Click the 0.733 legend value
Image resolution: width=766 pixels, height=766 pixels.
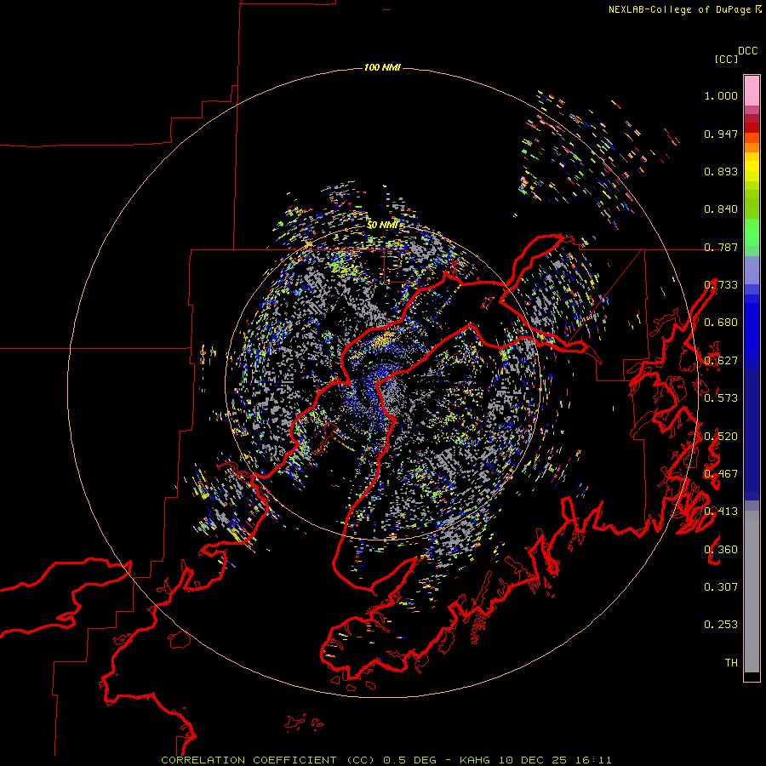pyautogui.click(x=721, y=285)
